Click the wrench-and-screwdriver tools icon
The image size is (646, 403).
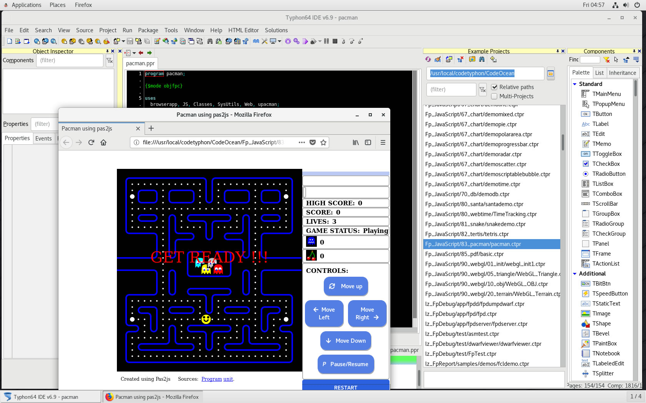pyautogui.click(x=265, y=41)
